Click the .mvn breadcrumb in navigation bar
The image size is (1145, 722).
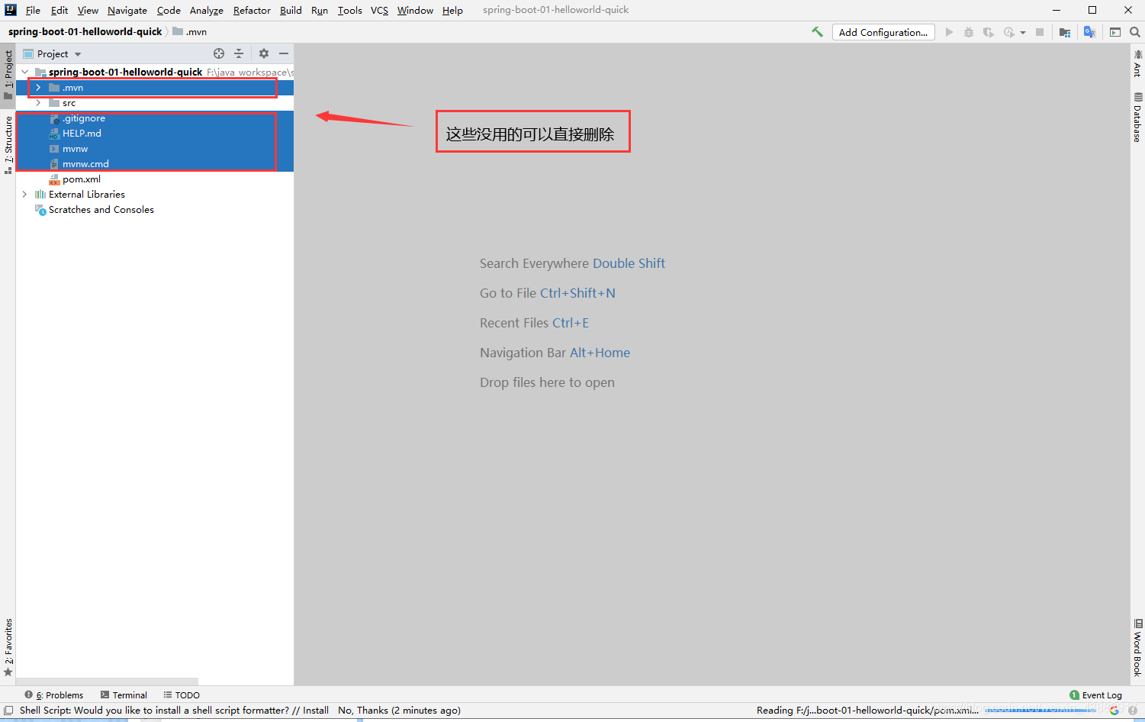click(190, 31)
